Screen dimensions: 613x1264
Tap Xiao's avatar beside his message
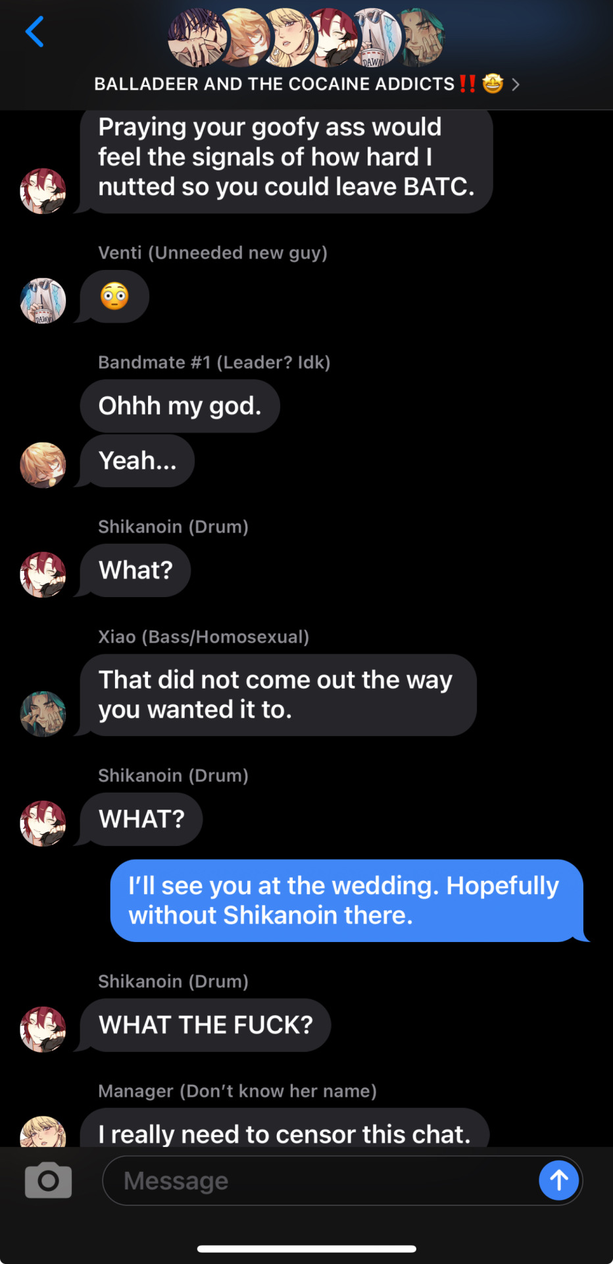tap(43, 714)
